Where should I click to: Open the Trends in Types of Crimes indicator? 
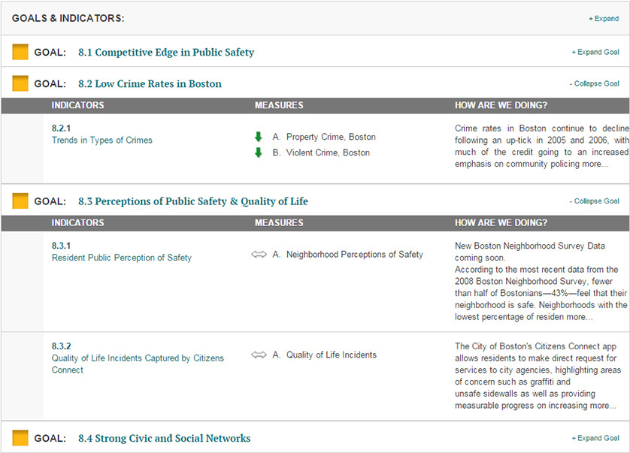pyautogui.click(x=102, y=140)
